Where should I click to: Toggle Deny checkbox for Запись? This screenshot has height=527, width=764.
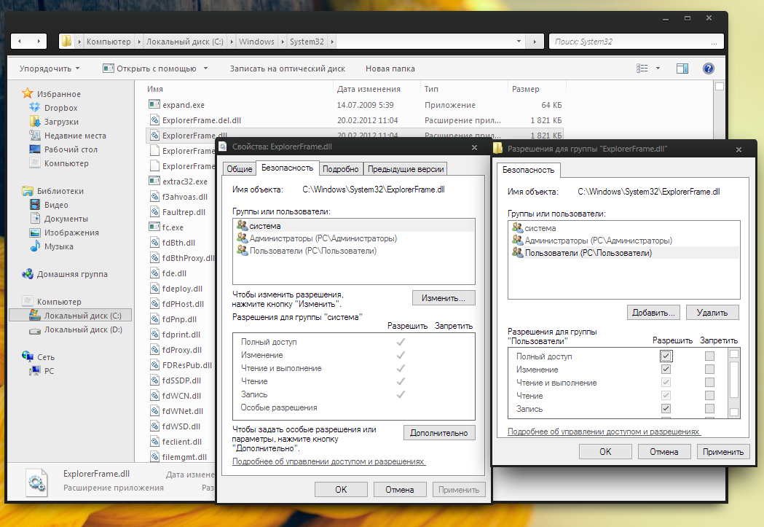[709, 408]
